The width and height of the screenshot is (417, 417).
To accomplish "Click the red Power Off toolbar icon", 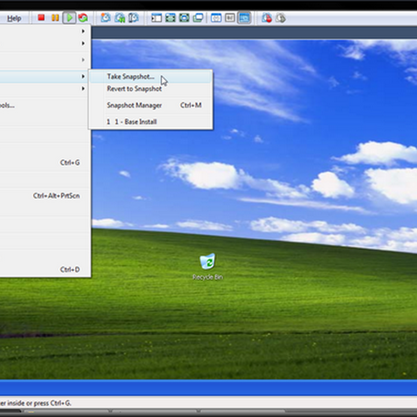I will [41, 18].
